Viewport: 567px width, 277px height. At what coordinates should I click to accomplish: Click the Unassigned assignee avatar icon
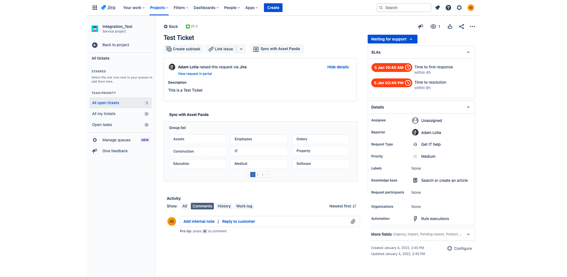[415, 120]
